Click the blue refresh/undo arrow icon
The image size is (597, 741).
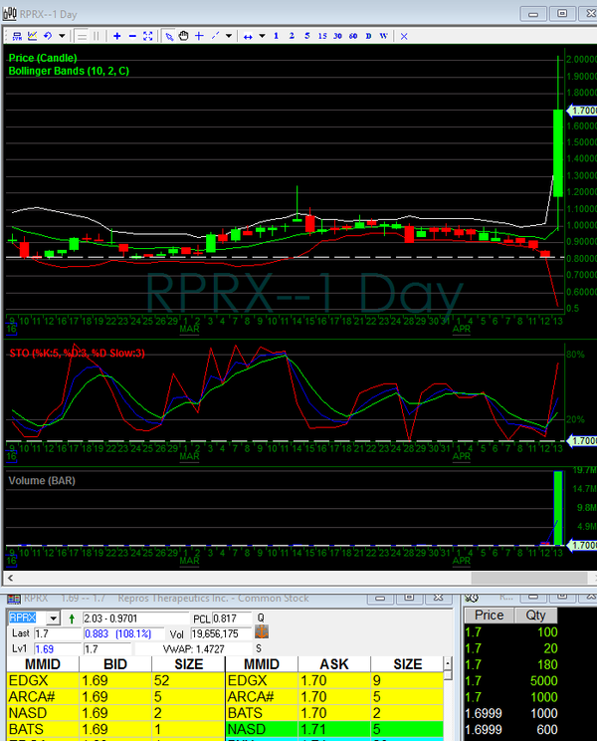pyautogui.click(x=48, y=36)
